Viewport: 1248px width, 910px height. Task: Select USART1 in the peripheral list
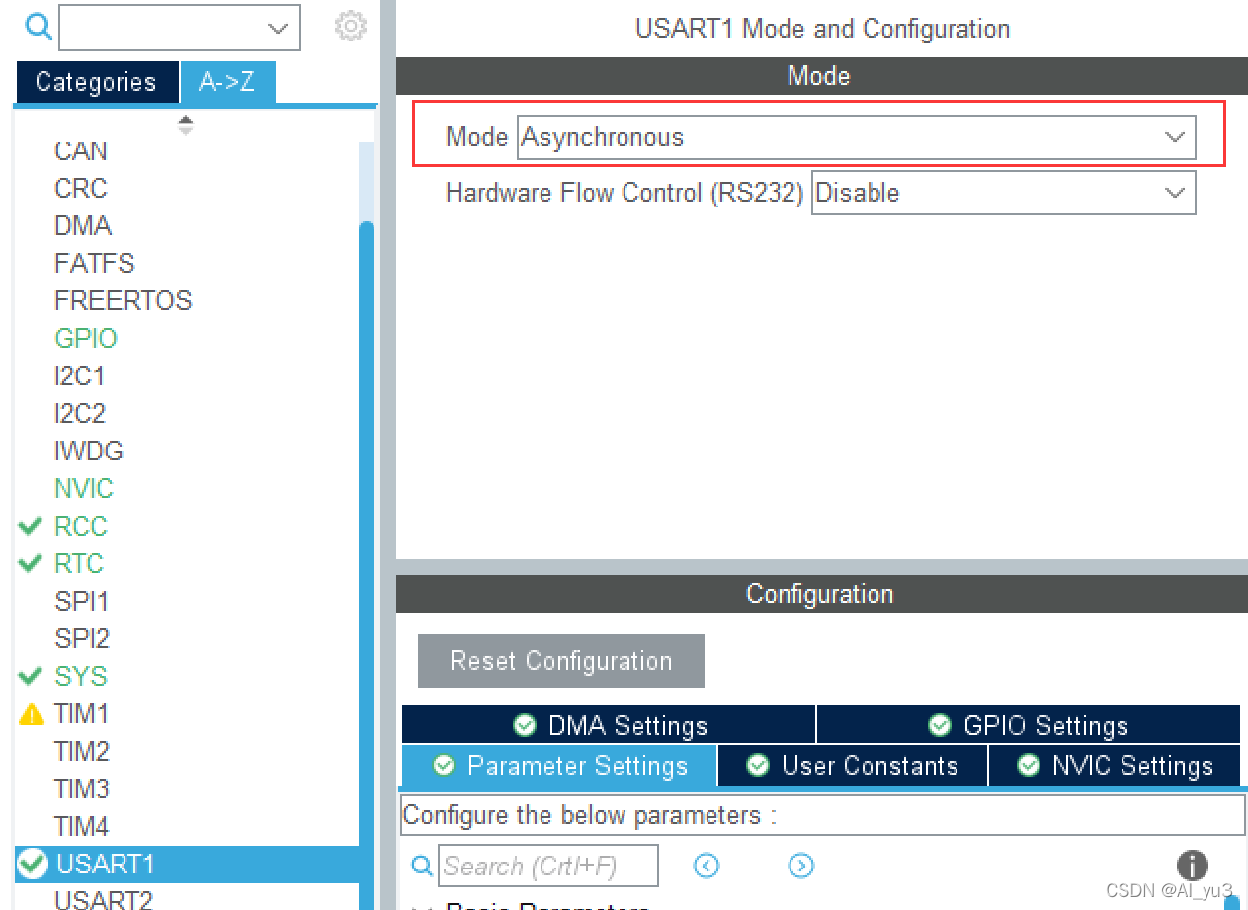click(x=106, y=865)
